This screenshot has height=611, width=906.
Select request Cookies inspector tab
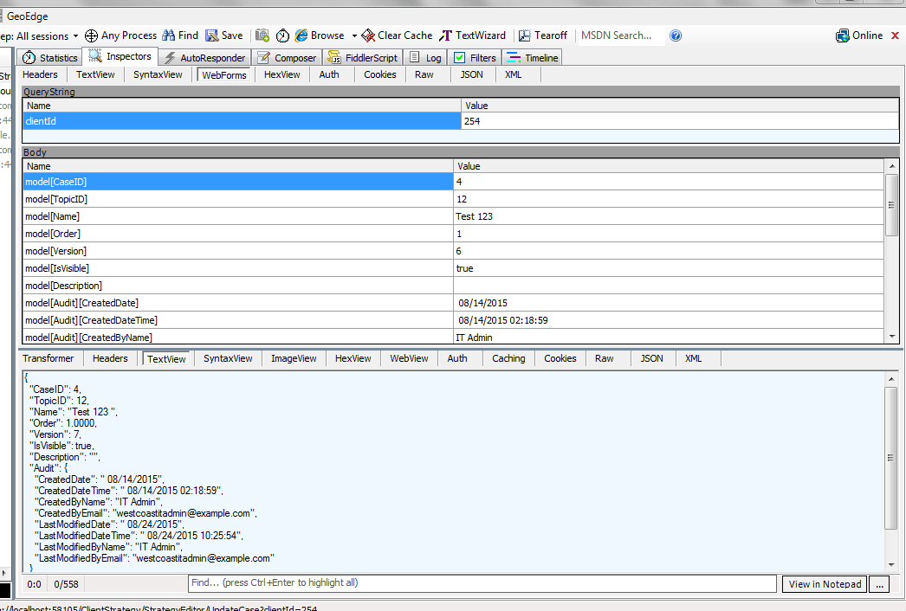point(379,74)
